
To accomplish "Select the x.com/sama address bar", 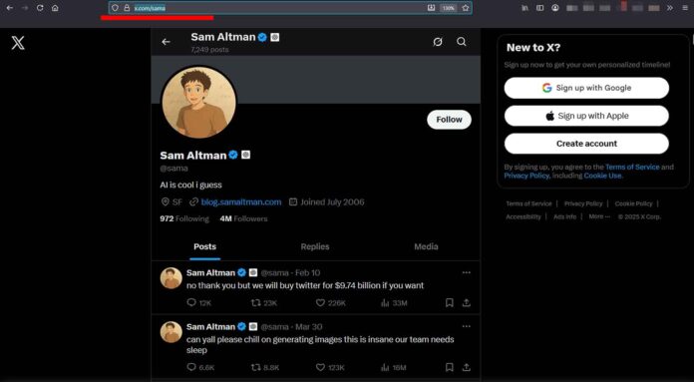I will 290,8.
